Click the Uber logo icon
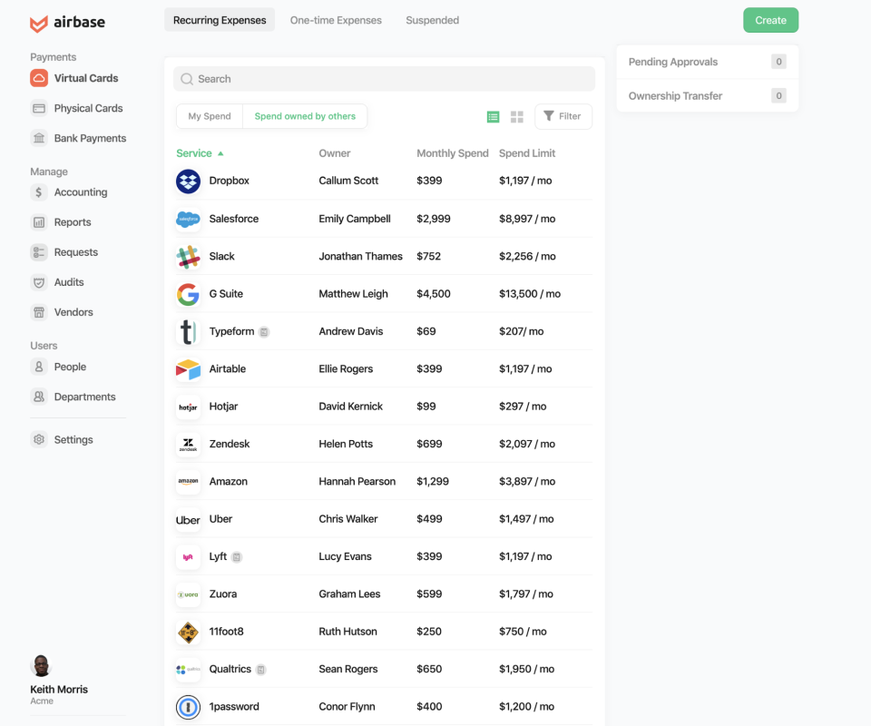 click(189, 520)
